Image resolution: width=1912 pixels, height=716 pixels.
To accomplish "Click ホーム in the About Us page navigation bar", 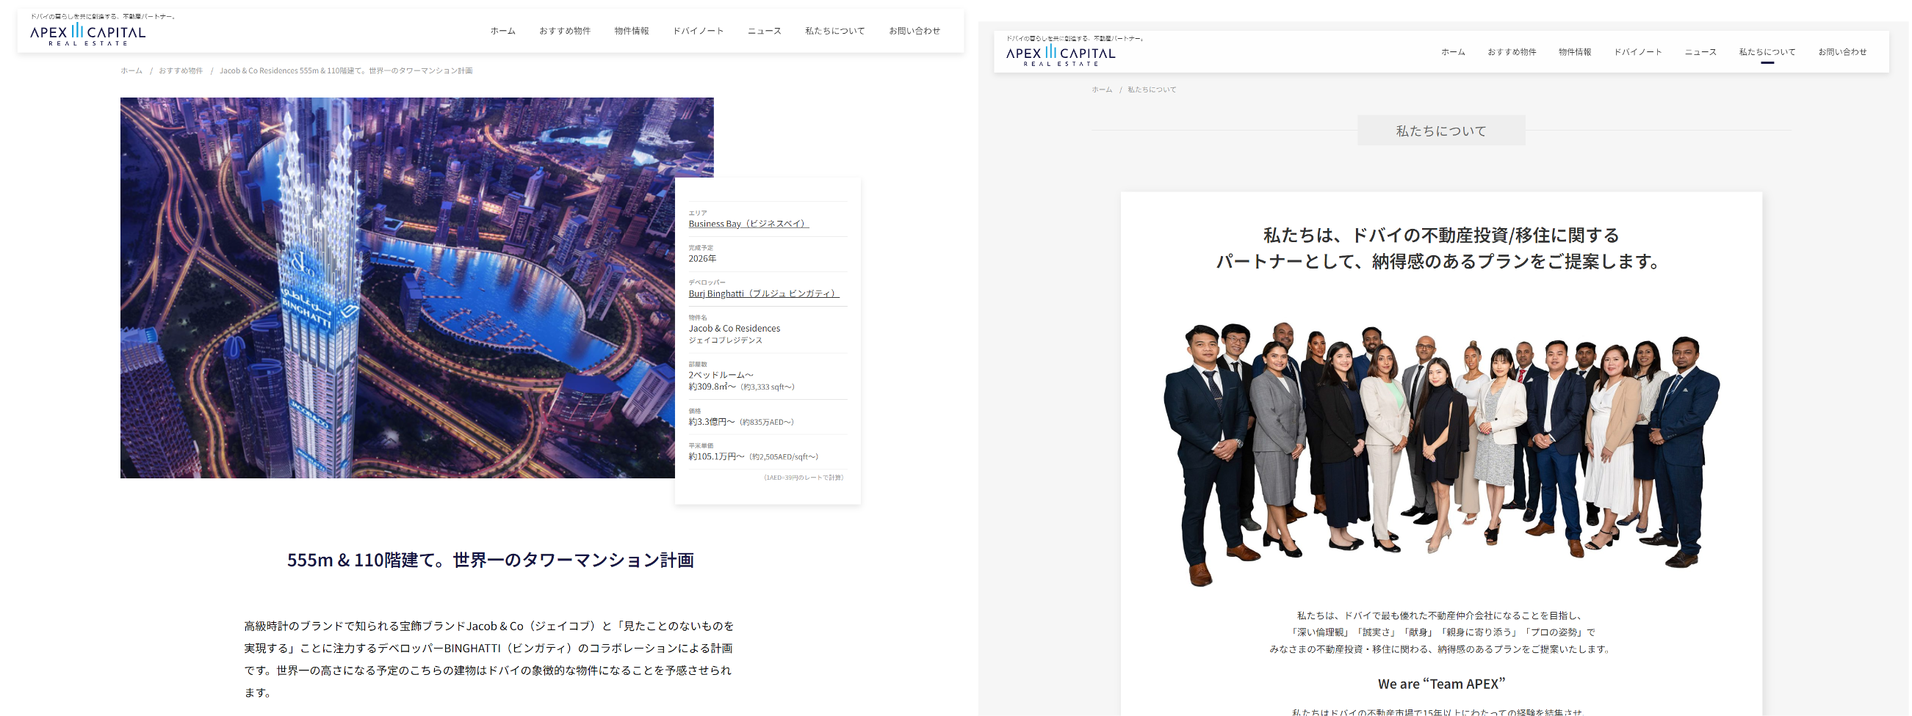I will pos(1454,52).
